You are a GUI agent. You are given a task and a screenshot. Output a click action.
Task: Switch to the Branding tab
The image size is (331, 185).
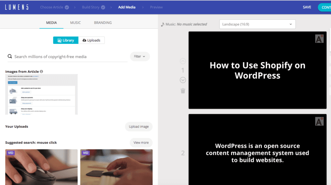point(103,23)
